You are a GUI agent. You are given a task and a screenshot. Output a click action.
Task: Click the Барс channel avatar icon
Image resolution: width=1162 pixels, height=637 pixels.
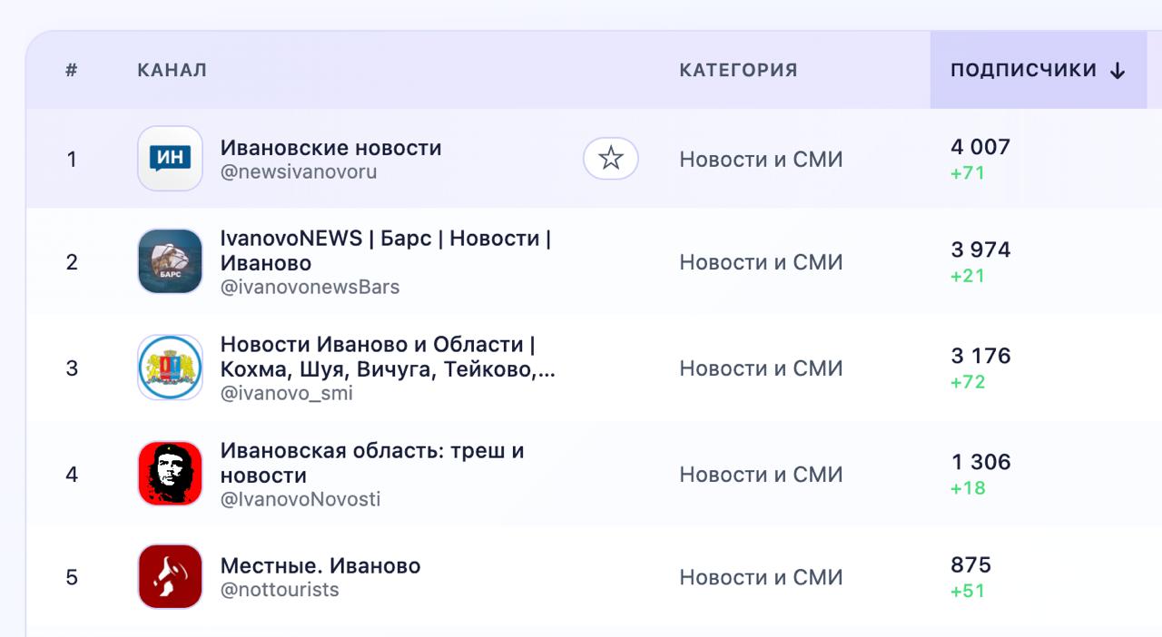[170, 261]
